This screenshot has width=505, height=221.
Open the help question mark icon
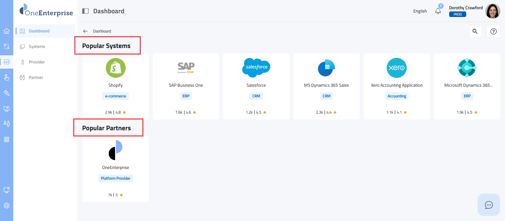click(x=493, y=31)
